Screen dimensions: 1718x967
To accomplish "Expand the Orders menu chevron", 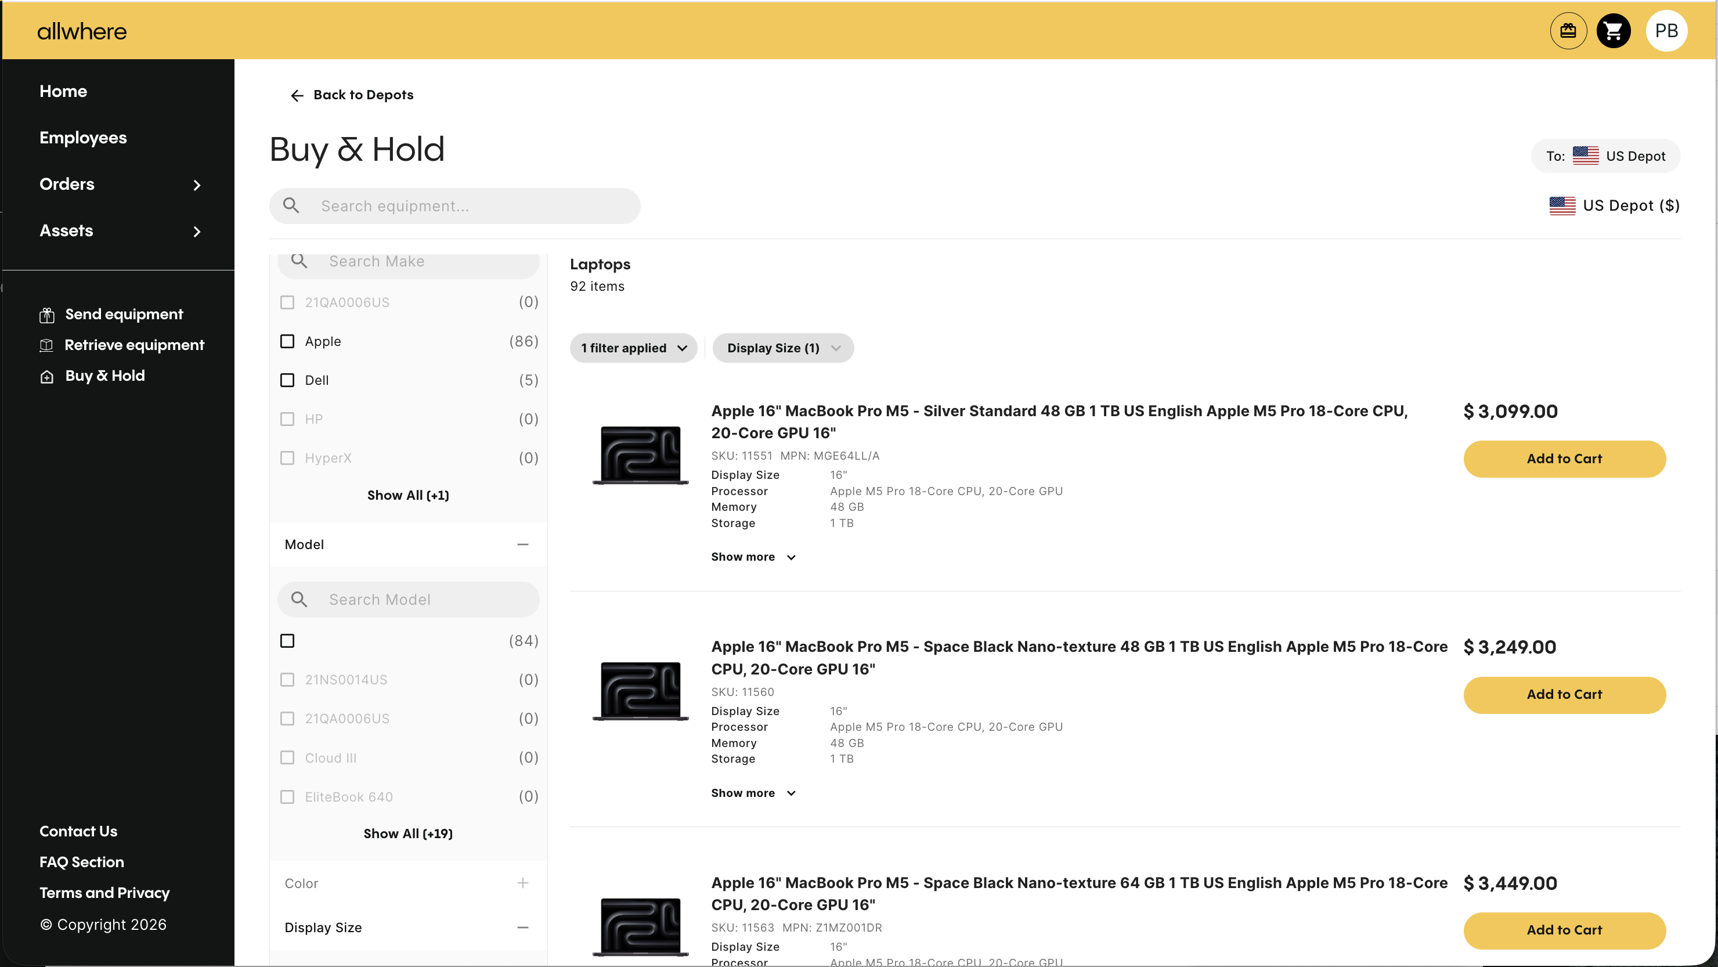I will pos(197,185).
